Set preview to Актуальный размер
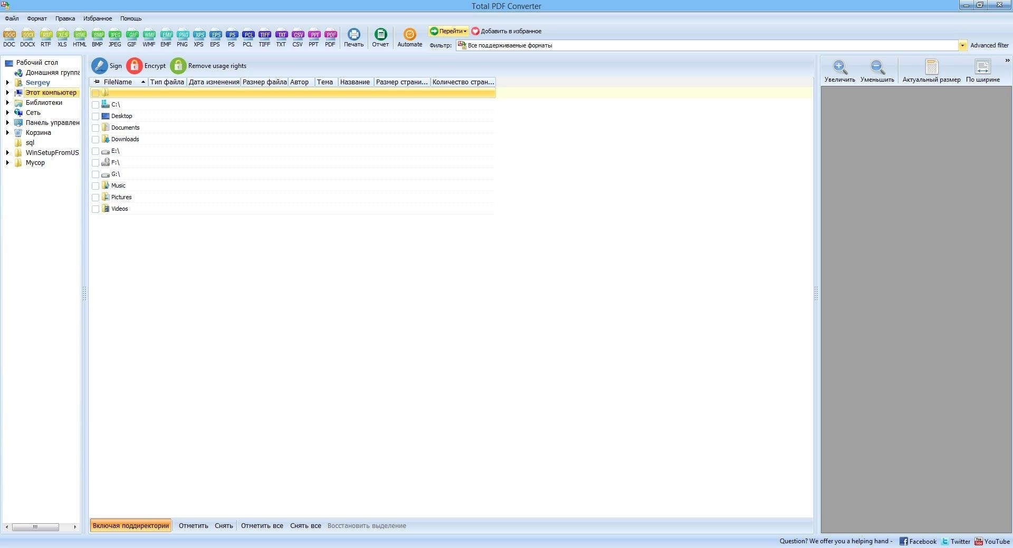Viewport: 1013px width, 548px height. (932, 71)
